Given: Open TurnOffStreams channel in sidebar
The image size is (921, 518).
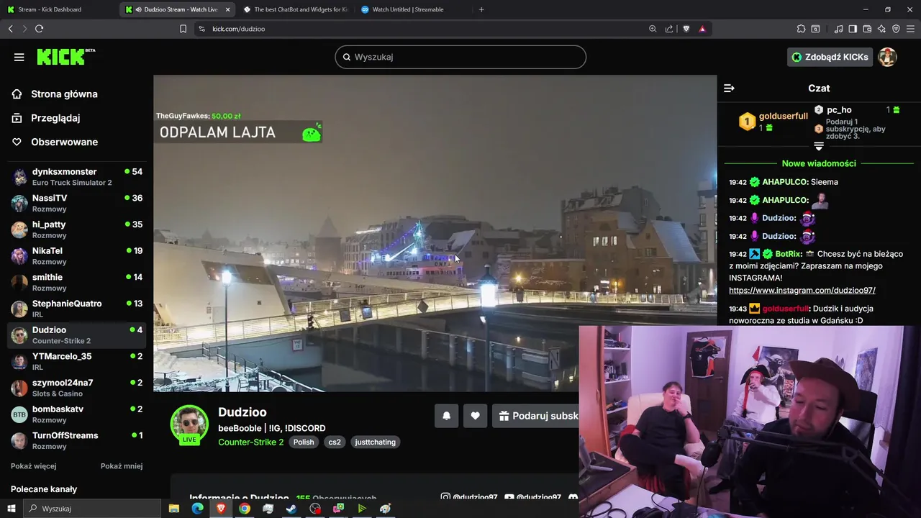Looking at the screenshot, I should [x=77, y=440].
